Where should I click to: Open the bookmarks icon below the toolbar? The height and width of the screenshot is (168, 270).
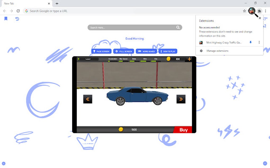click(6, 19)
